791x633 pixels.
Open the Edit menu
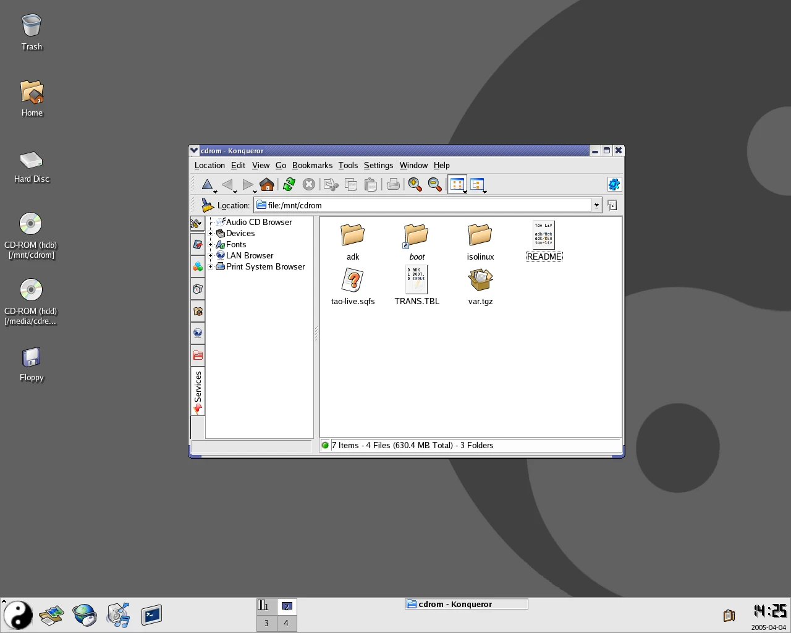(x=238, y=165)
